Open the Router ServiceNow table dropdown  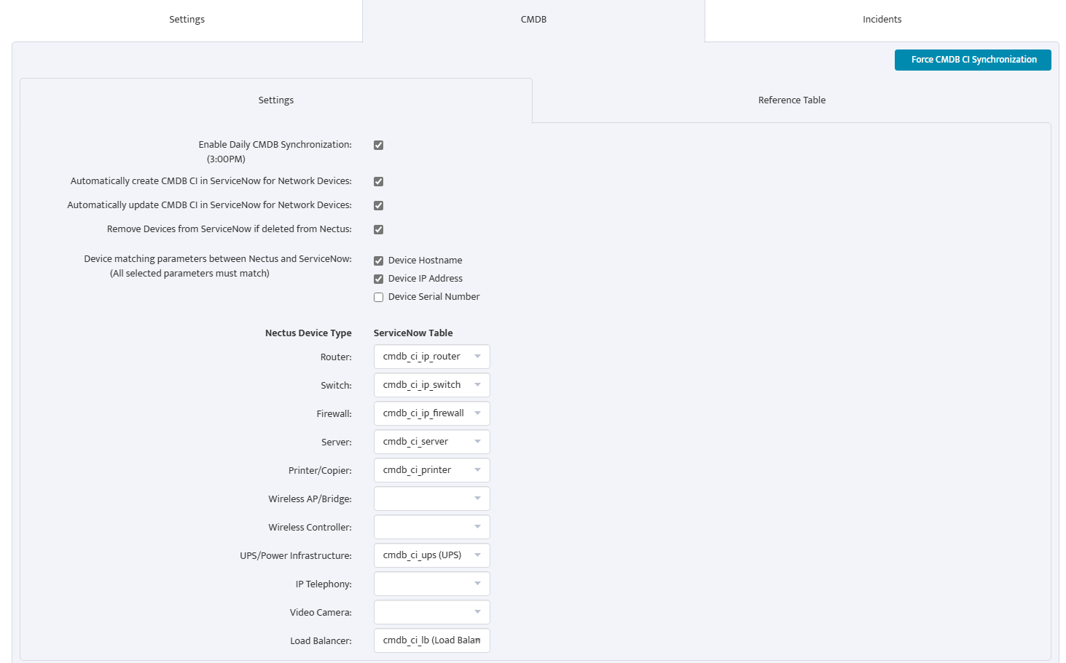click(431, 357)
